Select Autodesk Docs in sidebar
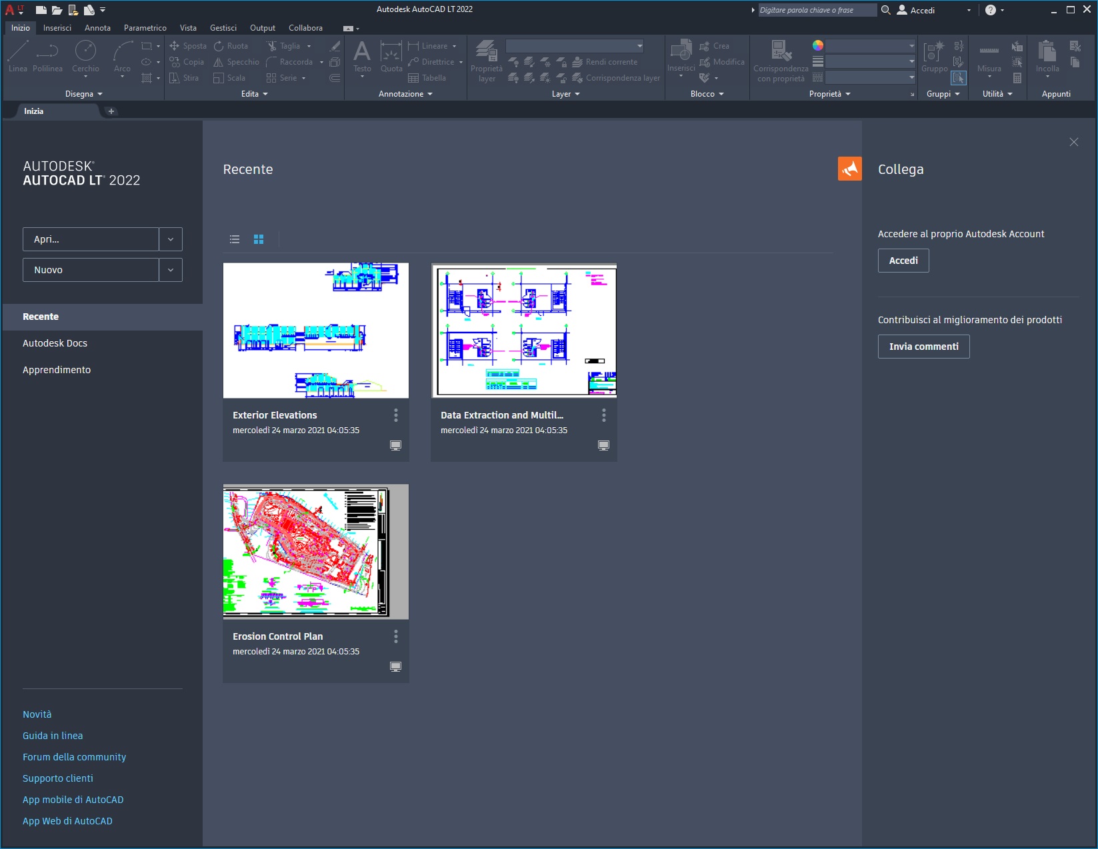Viewport: 1098px width, 849px height. click(x=55, y=343)
